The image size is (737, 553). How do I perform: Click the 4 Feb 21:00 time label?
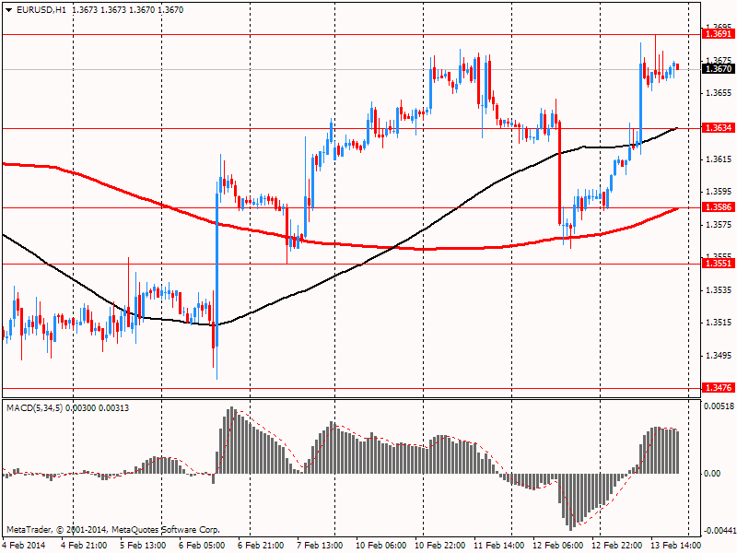(84, 546)
